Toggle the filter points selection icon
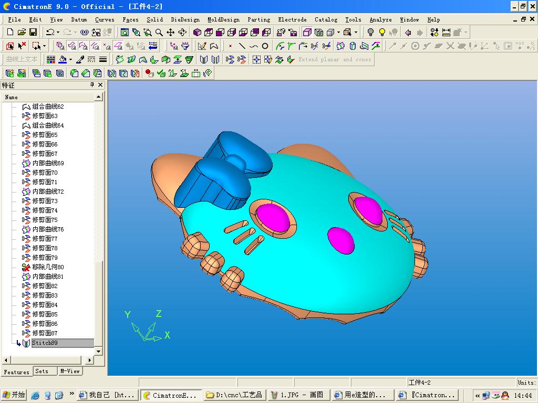This screenshot has width=538, height=403. (107, 46)
